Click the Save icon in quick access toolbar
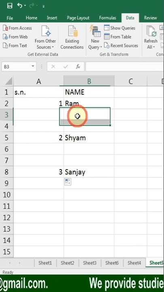The width and height of the screenshot is (164, 292). point(10,6)
